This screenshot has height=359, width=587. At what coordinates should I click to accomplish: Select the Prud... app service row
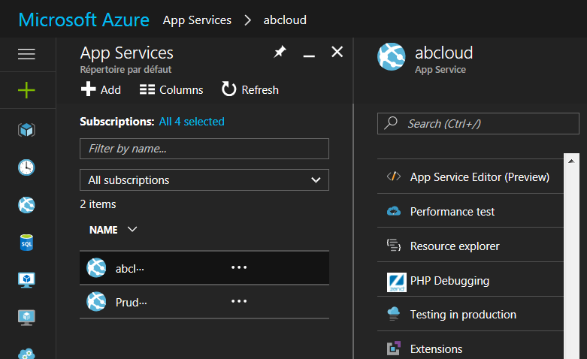tap(204, 301)
